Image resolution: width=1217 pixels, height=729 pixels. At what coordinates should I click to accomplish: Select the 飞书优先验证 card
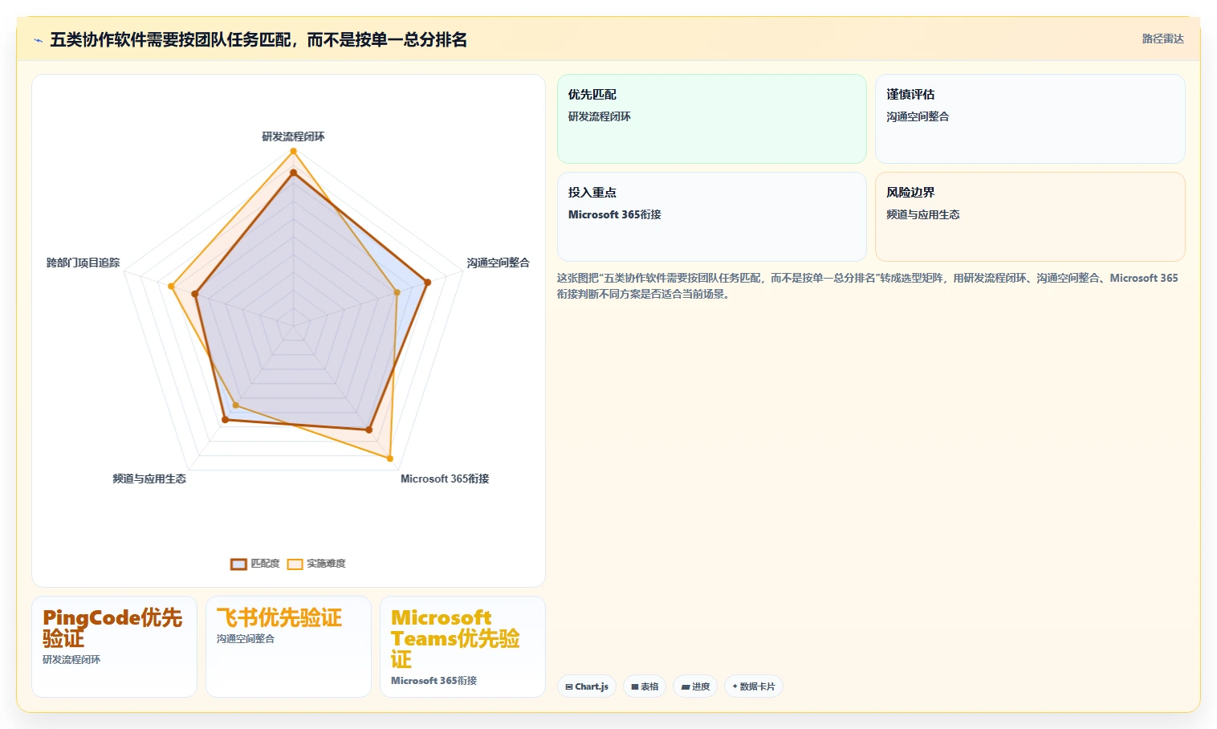point(288,646)
